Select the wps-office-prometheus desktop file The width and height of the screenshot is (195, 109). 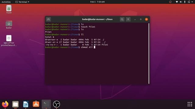point(9,41)
